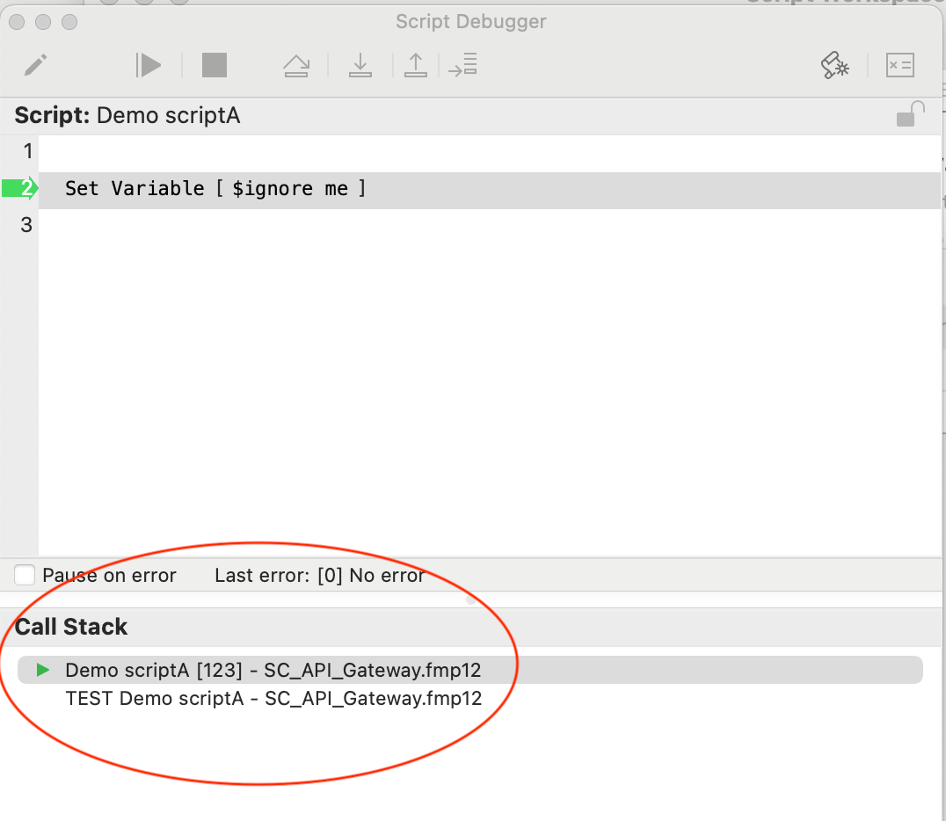The image size is (946, 821).
Task: Click line number 3 in the gutter
Action: coord(26,225)
